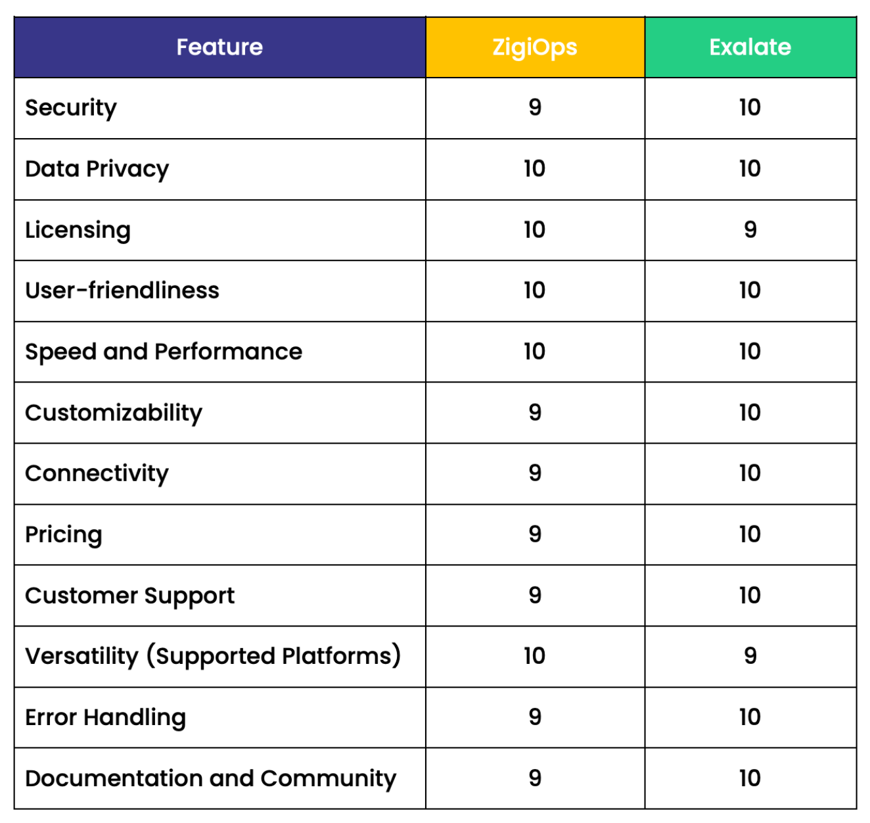Select the Customer Support cell
The width and height of the screenshot is (870, 823).
pyautogui.click(x=219, y=596)
